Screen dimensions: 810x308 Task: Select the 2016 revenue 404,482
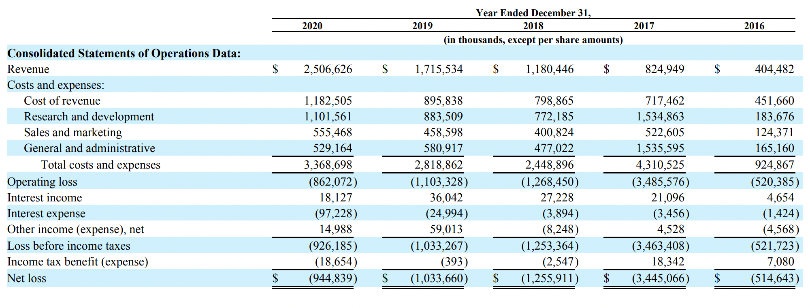click(774, 69)
